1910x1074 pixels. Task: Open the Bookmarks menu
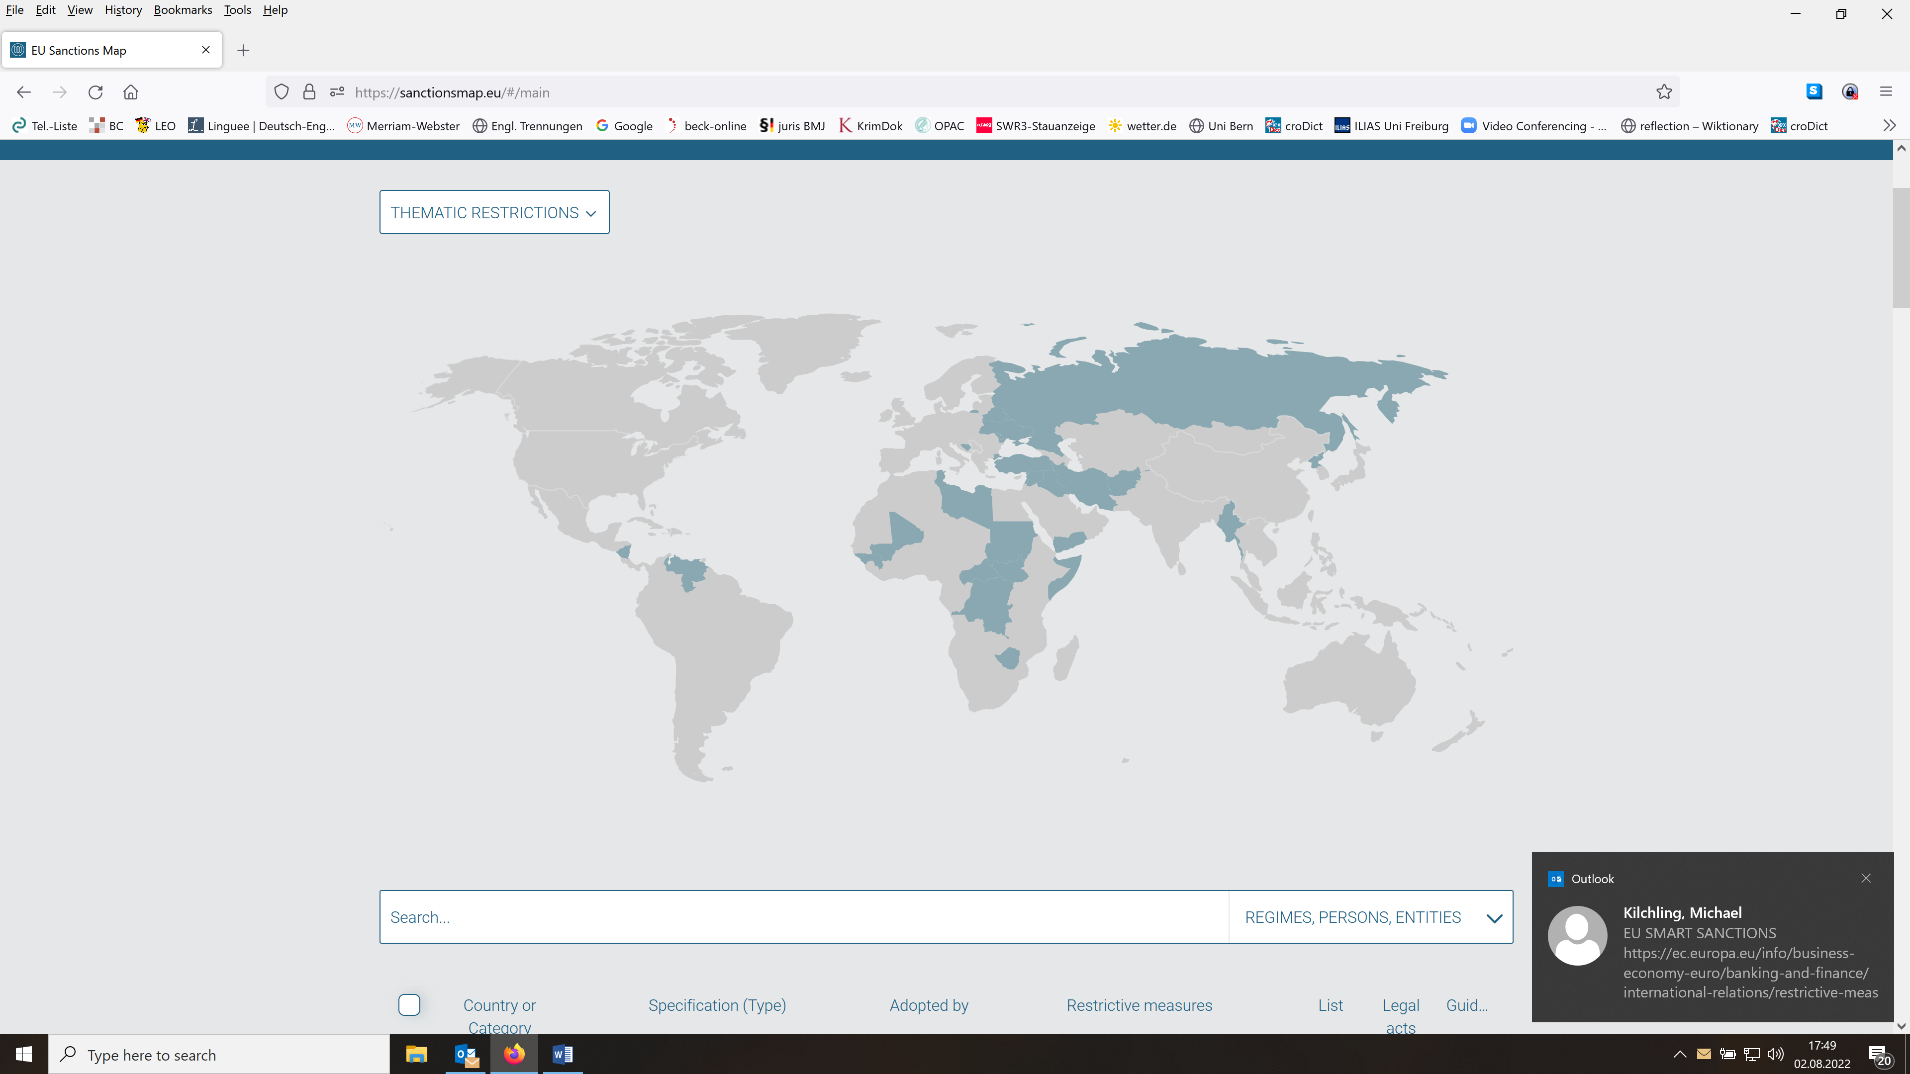click(x=183, y=9)
